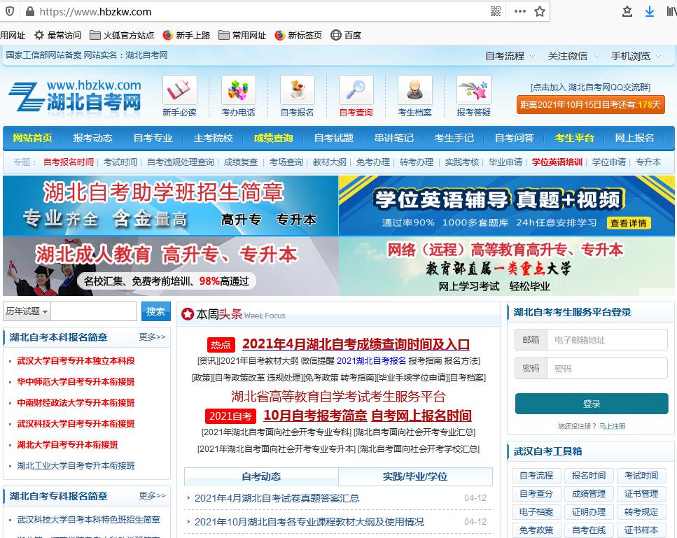Open 2021年4月湖北自考成绩查询时间及入口 headline
The image size is (677, 538).
[x=356, y=344]
